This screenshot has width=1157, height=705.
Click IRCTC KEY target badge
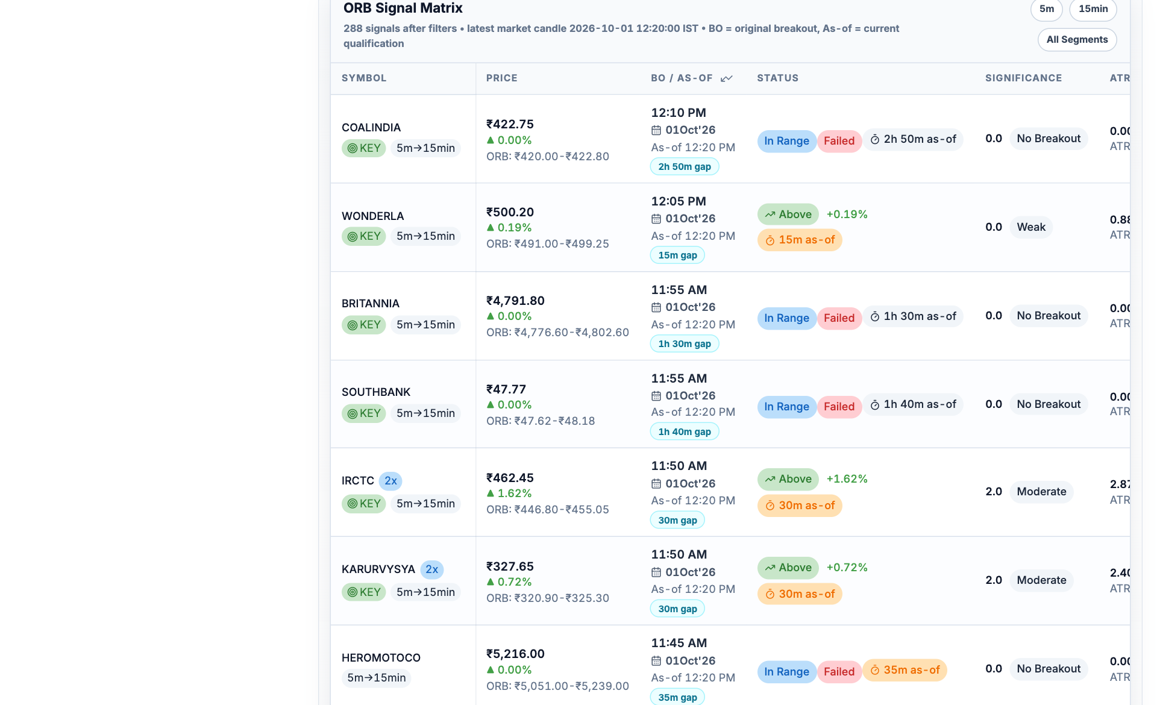[363, 504]
